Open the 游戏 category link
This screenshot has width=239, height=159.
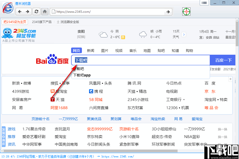coord(12,129)
